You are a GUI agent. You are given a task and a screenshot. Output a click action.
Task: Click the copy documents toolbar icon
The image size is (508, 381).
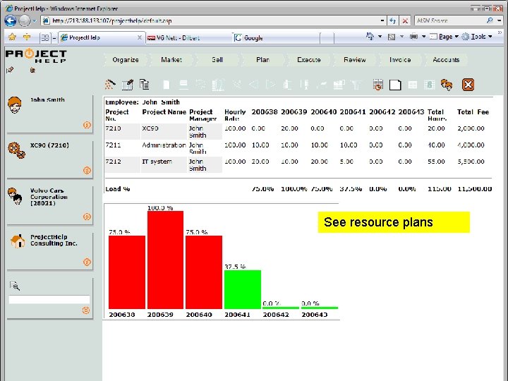(144, 84)
